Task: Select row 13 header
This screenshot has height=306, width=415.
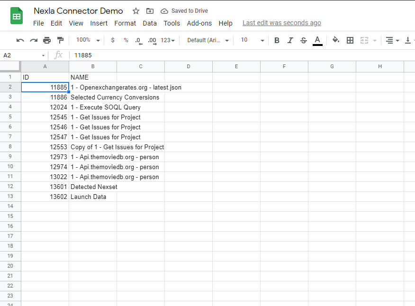Action: (10, 197)
